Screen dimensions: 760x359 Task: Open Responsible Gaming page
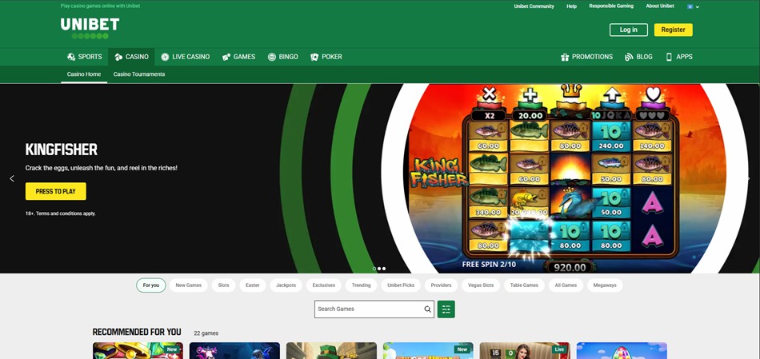611,6
